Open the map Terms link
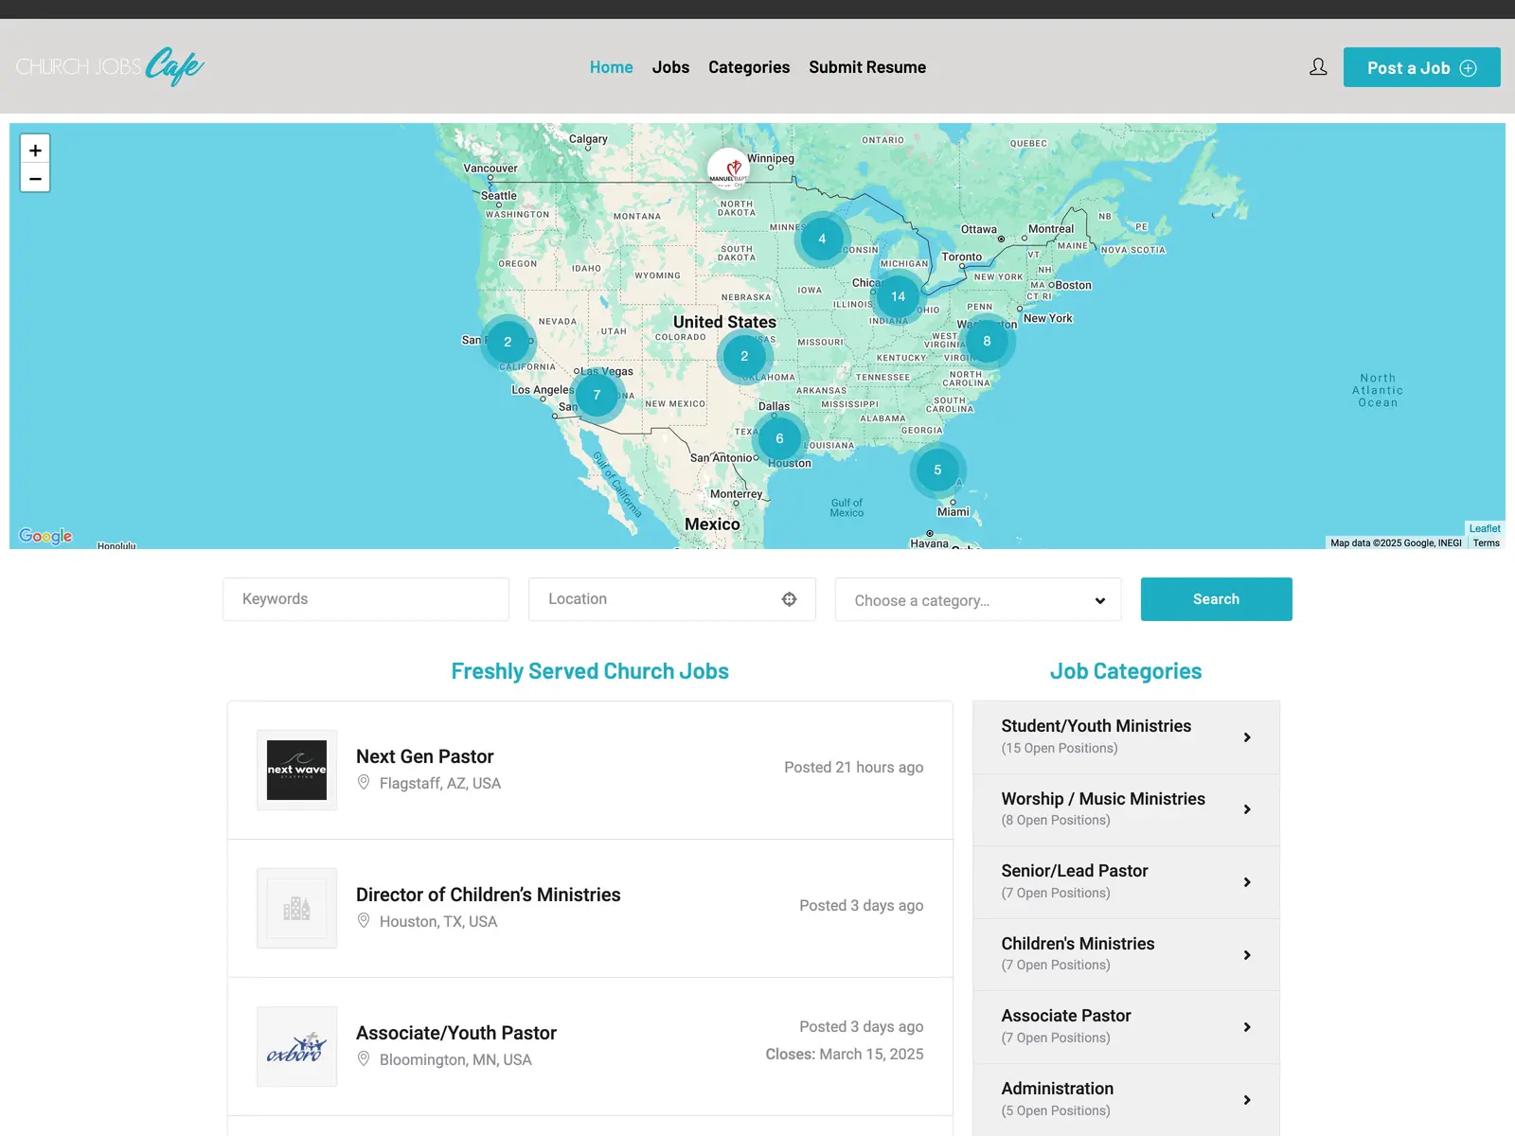The width and height of the screenshot is (1515, 1136). pos(1486,542)
